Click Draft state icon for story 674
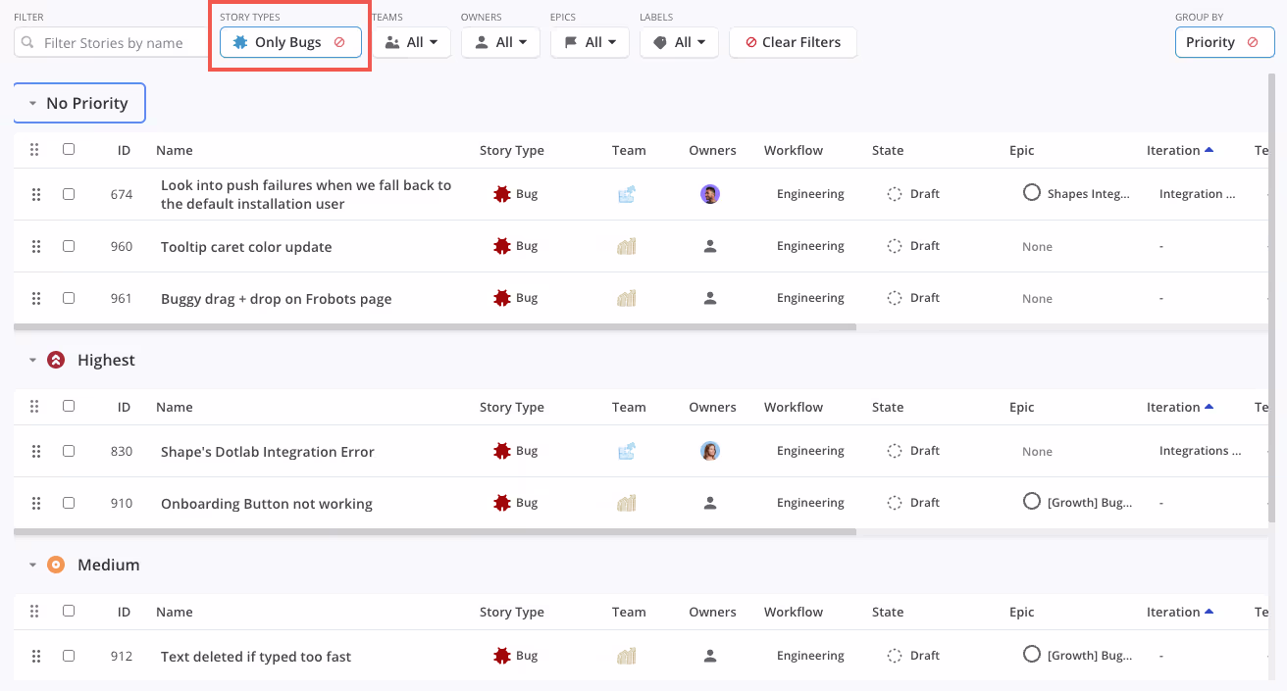1287x691 pixels. pos(895,194)
